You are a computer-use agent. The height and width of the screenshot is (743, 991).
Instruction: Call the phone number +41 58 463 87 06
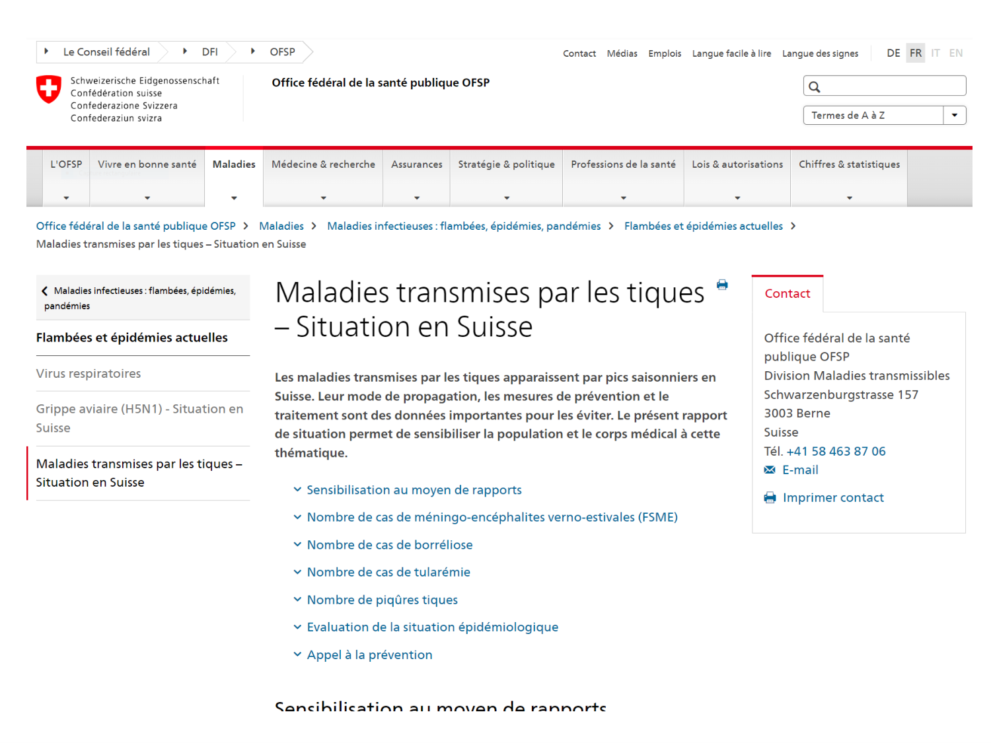836,451
